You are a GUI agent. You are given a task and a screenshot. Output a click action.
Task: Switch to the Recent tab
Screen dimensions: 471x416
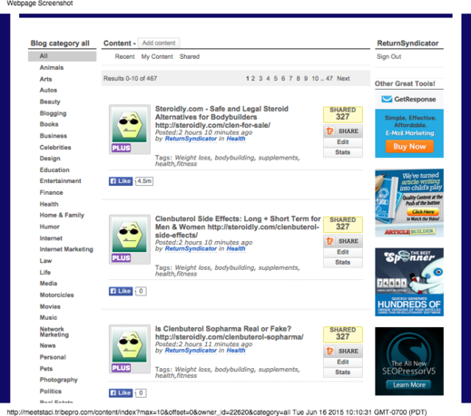(x=124, y=57)
